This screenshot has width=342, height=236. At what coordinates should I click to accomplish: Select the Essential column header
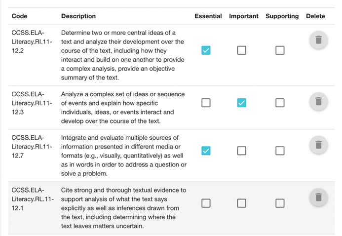point(208,16)
